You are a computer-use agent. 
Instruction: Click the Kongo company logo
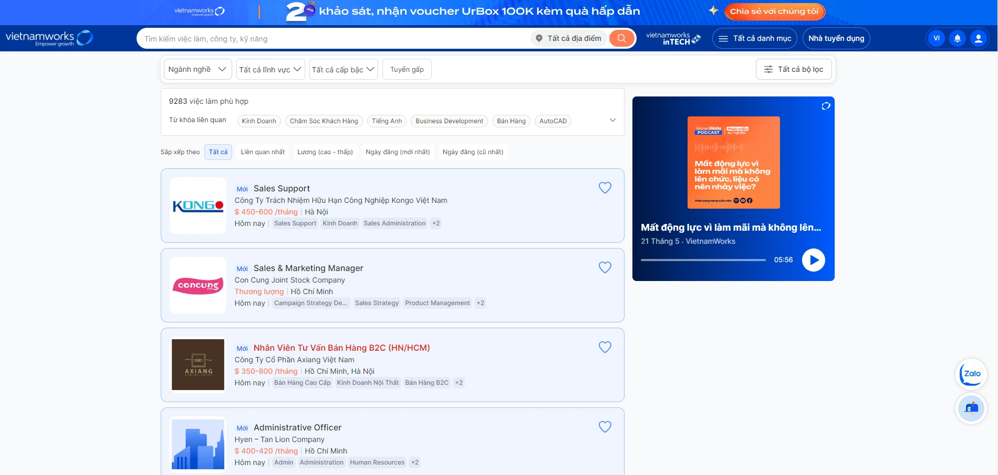(198, 206)
